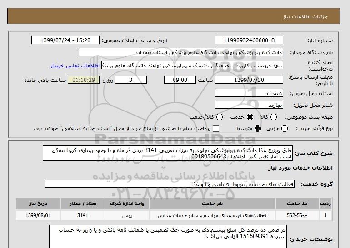Click the نوع فرآیند خرید label
The image size is (350, 248).
click(314, 128)
